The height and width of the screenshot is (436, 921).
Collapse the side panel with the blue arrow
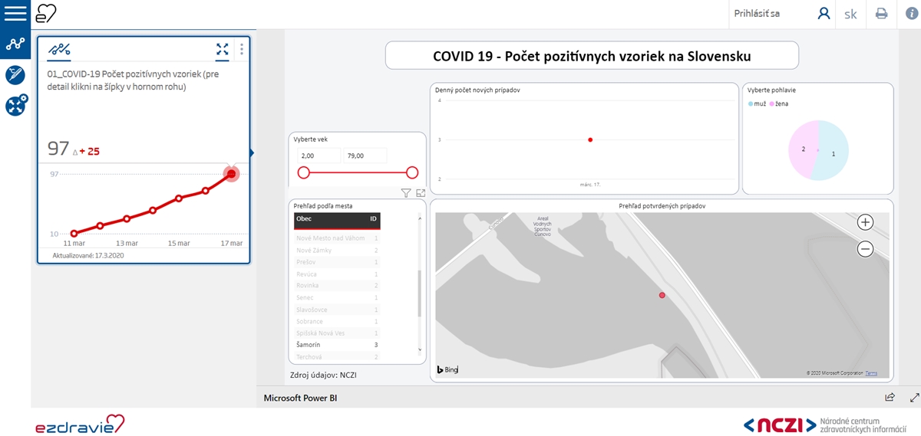(252, 153)
